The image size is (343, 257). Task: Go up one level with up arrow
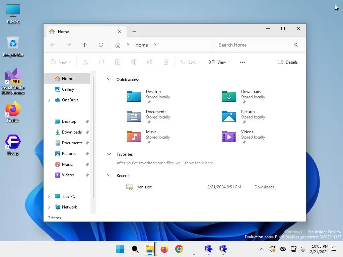click(x=85, y=45)
